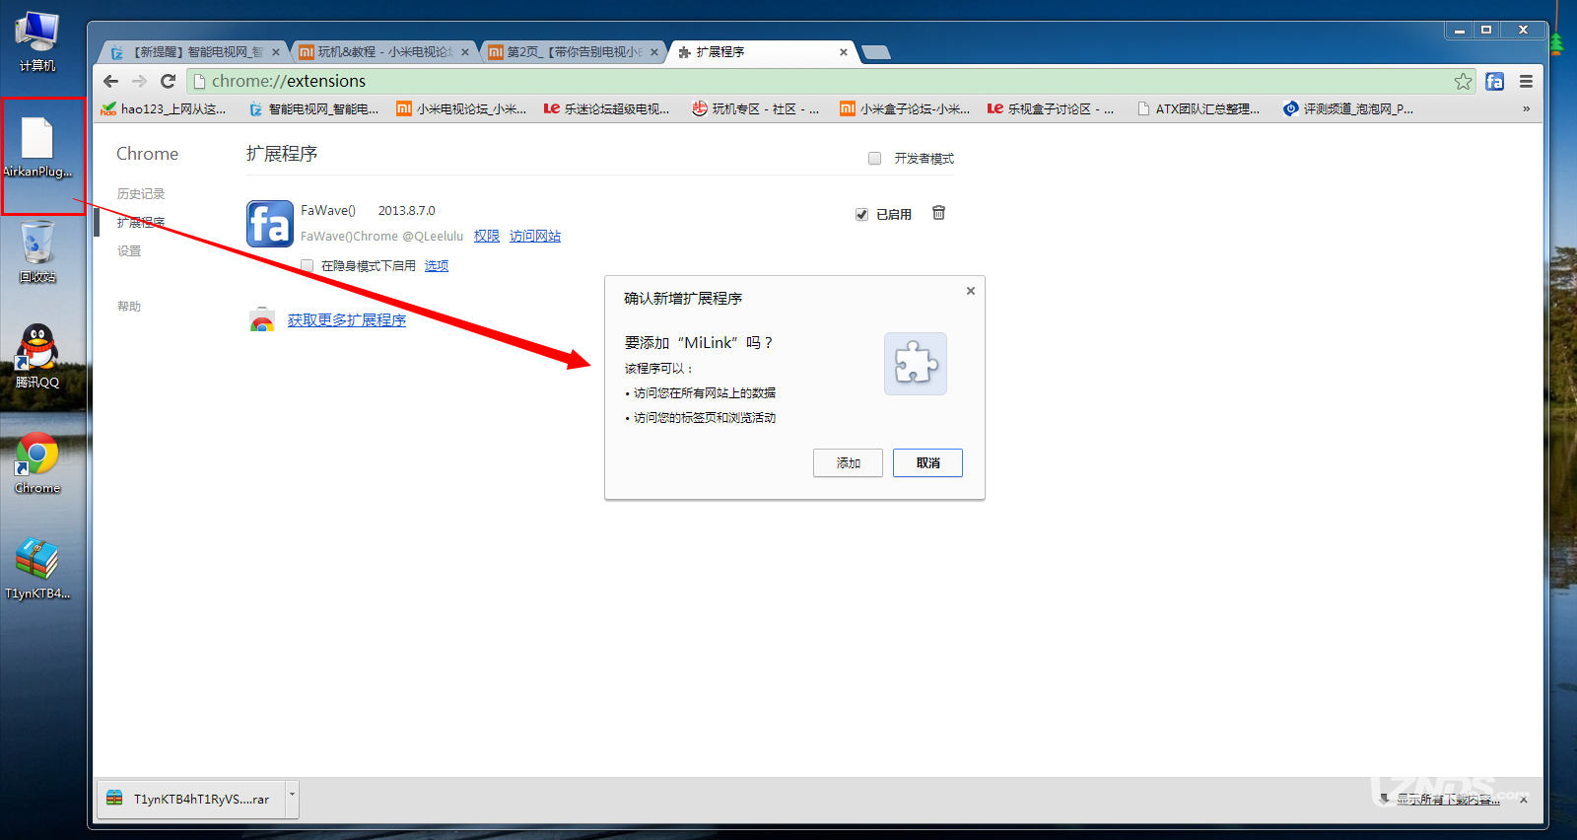This screenshot has width=1577, height=840.
Task: Open the FaWave 权限 link
Action: 487,237
